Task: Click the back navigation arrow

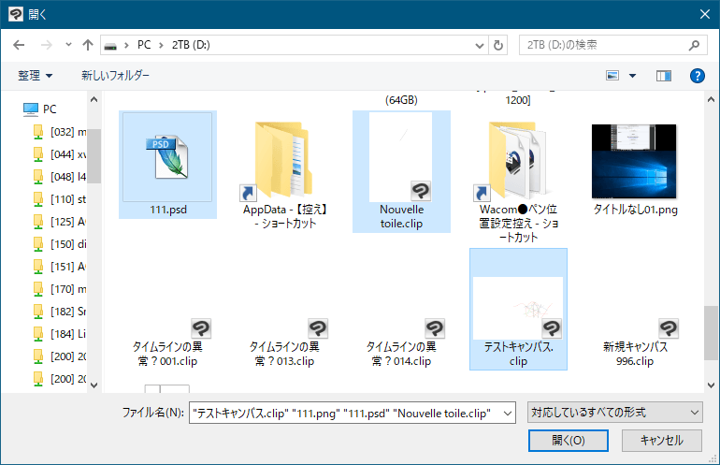Action: pos(19,45)
